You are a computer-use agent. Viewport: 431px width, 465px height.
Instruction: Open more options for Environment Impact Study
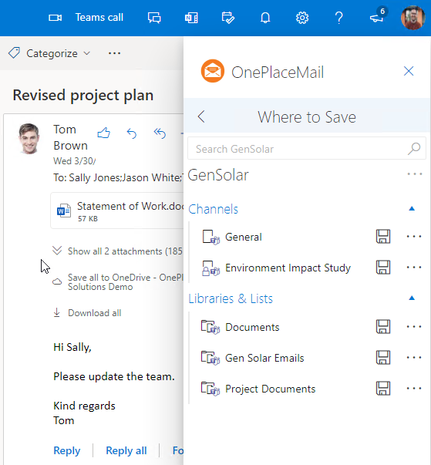click(414, 267)
